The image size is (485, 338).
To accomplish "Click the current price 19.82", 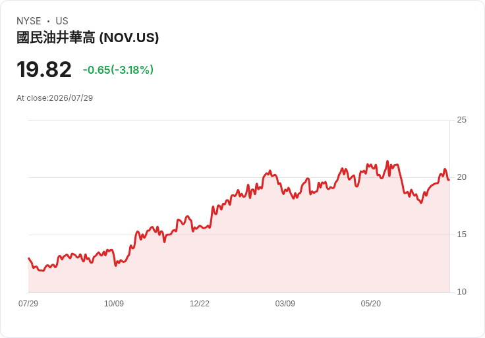I will 44,70.
